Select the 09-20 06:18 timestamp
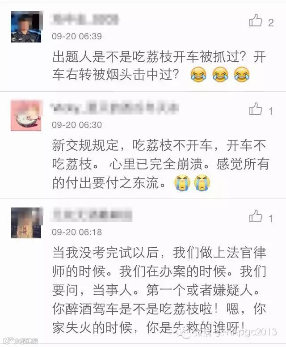286x347 pixels. [x=77, y=232]
